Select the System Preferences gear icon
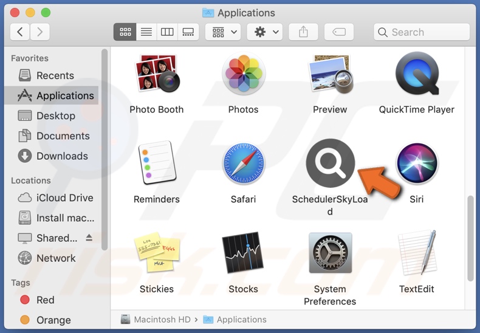 coord(330,253)
